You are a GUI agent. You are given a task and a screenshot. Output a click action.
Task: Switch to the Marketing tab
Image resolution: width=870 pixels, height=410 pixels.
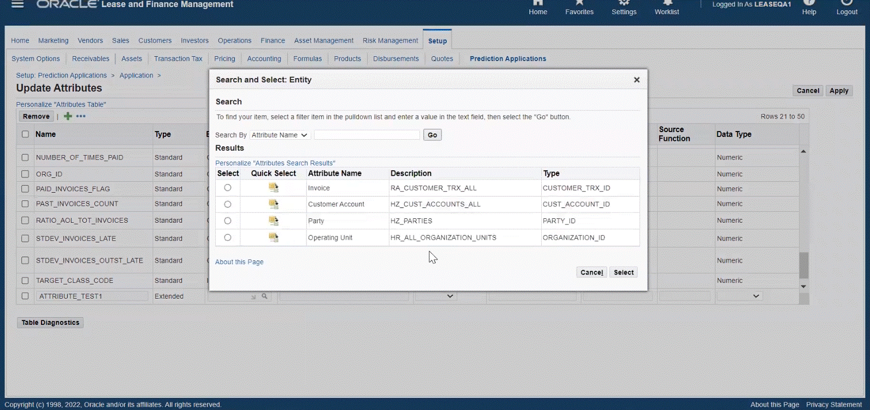tap(54, 40)
